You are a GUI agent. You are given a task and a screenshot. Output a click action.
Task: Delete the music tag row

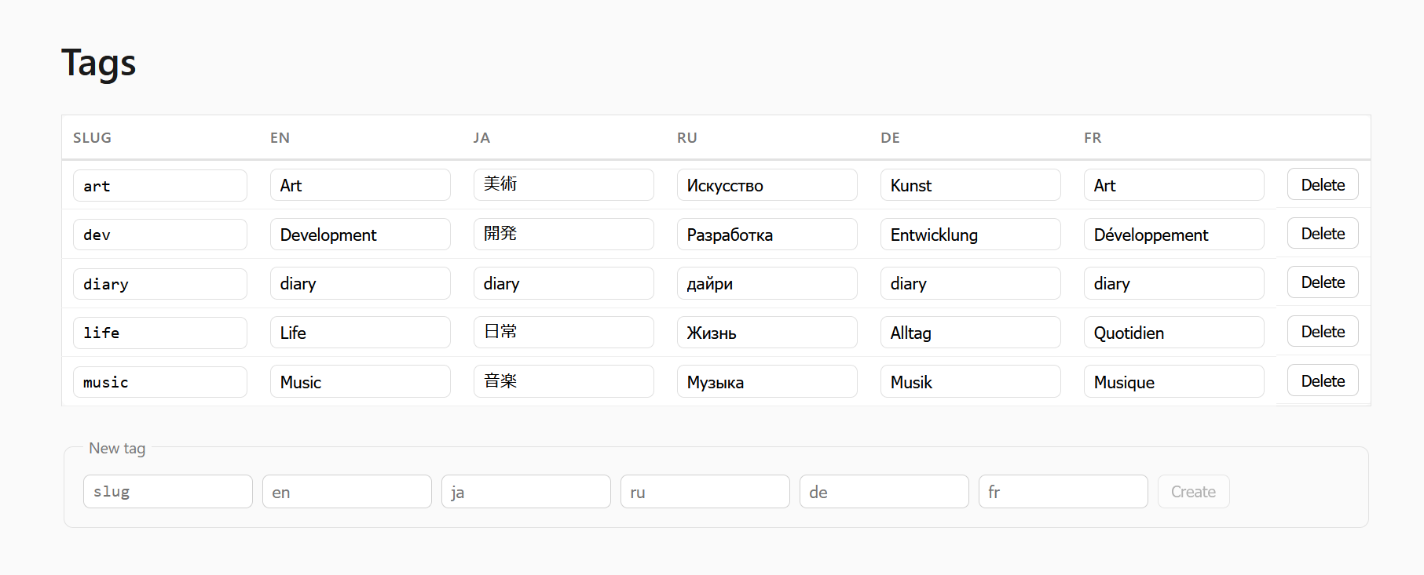point(1323,380)
